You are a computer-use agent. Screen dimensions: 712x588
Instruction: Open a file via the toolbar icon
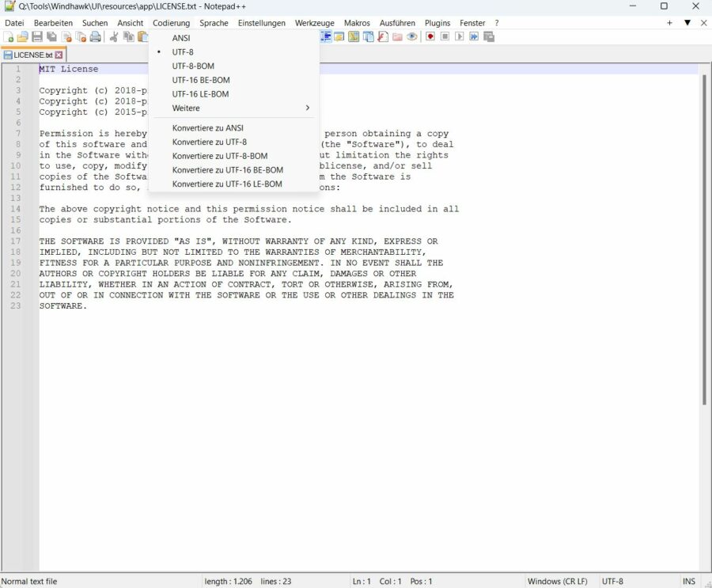[x=24, y=36]
